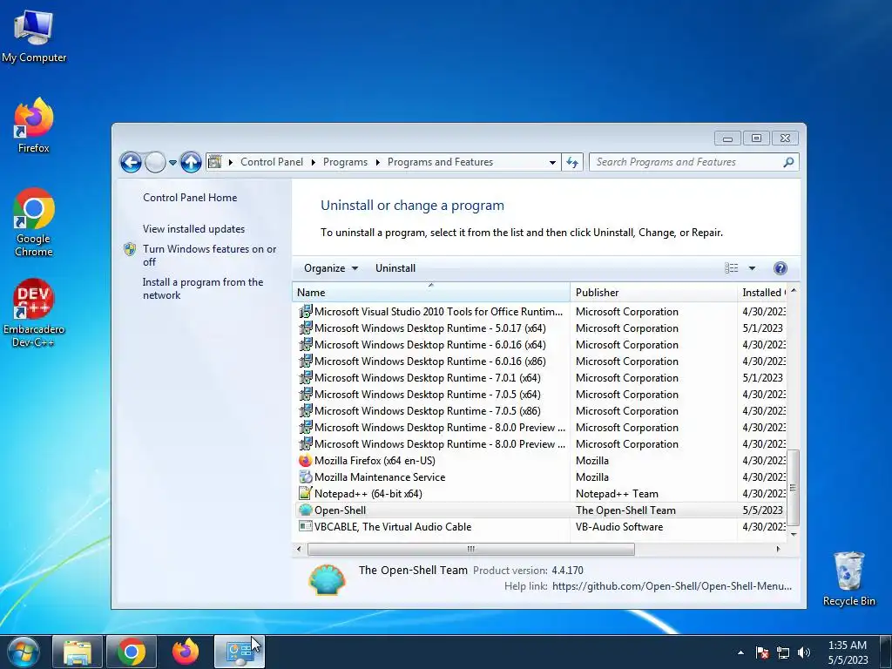Sort by the Publisher column header

pyautogui.click(x=653, y=293)
